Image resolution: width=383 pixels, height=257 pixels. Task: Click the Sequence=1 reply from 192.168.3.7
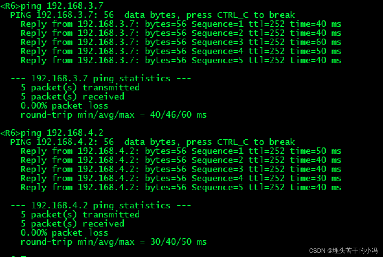[x=181, y=24]
